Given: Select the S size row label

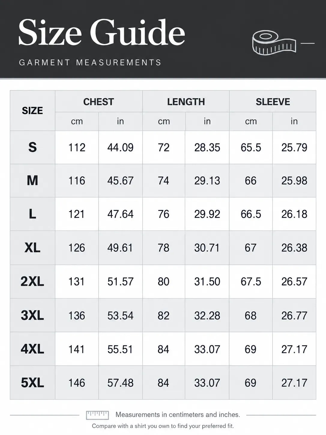Looking at the screenshot, I should pyautogui.click(x=32, y=147).
